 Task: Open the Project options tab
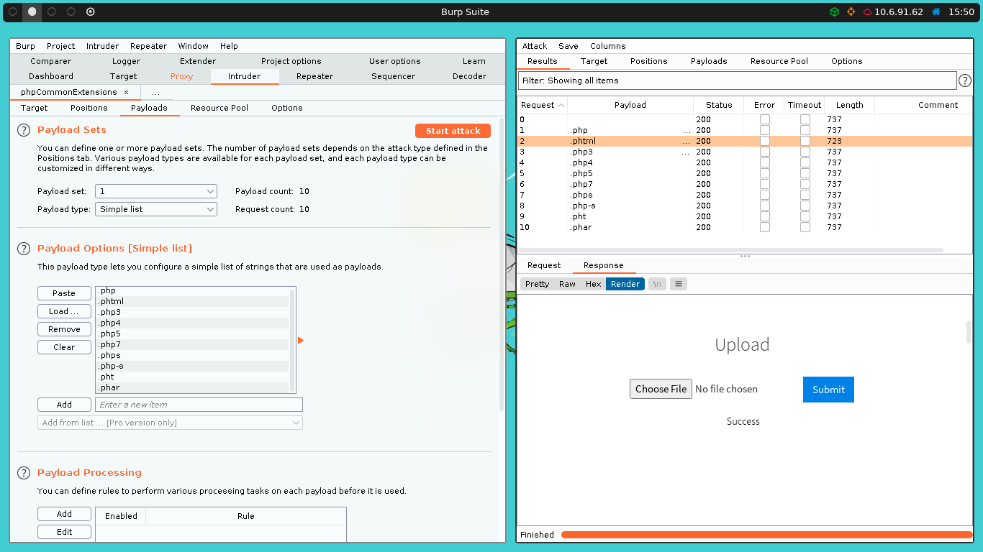coord(291,61)
